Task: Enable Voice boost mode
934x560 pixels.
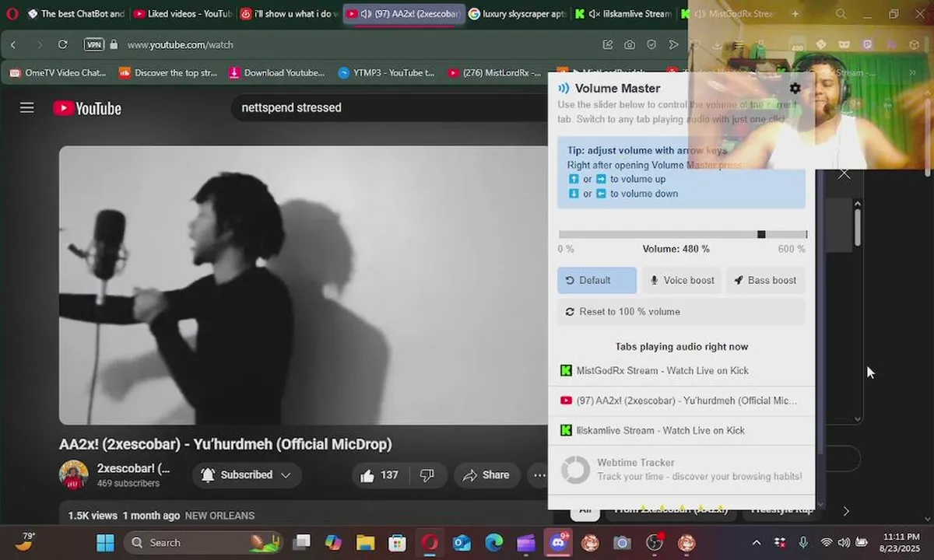Action: [x=682, y=281]
